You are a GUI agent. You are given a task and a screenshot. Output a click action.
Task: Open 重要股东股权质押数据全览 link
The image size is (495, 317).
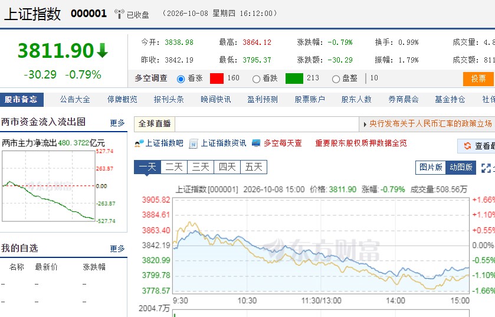click(361, 143)
